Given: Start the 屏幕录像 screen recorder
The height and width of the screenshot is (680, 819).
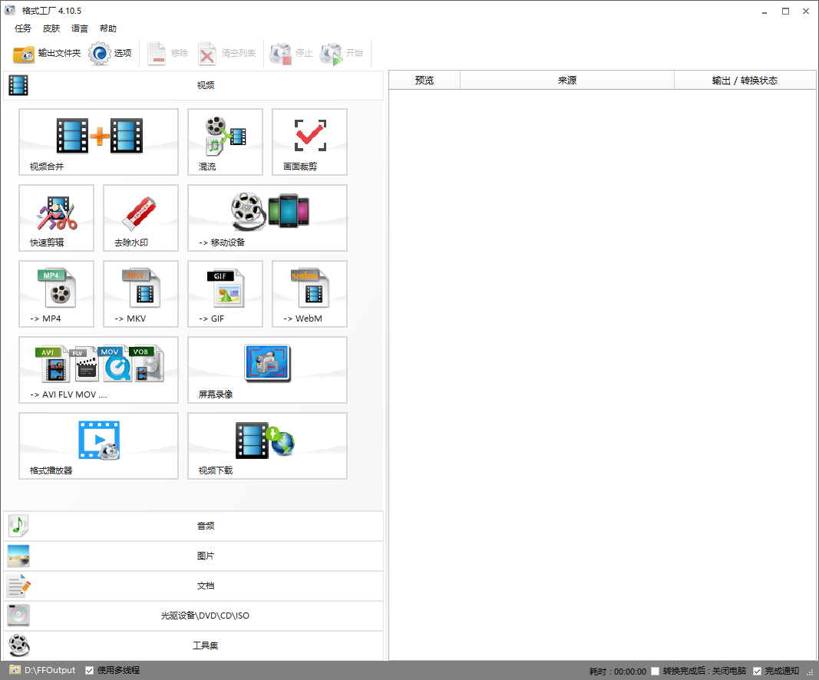Looking at the screenshot, I should click(267, 369).
